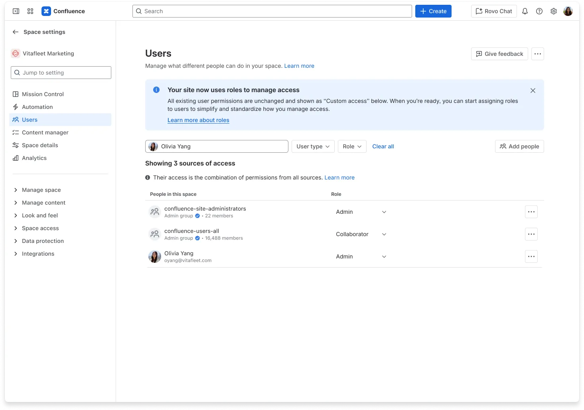Collapse the sidebar panel icon

pyautogui.click(x=16, y=11)
